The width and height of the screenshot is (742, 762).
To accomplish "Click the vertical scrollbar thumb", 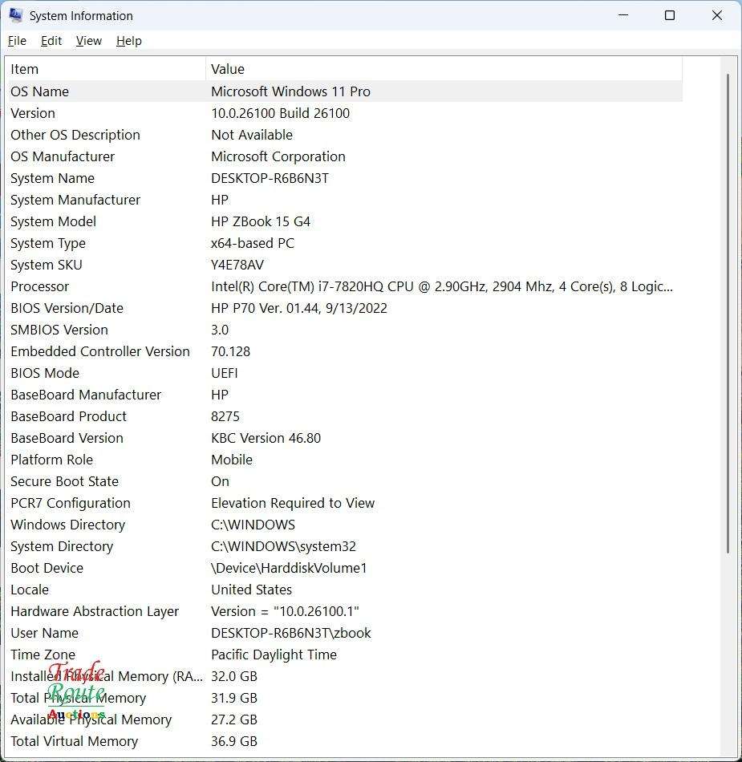I will (x=728, y=313).
